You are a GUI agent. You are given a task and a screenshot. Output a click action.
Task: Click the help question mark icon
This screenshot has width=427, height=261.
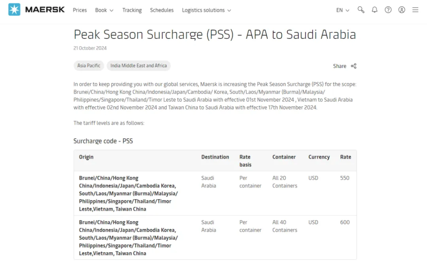point(388,10)
